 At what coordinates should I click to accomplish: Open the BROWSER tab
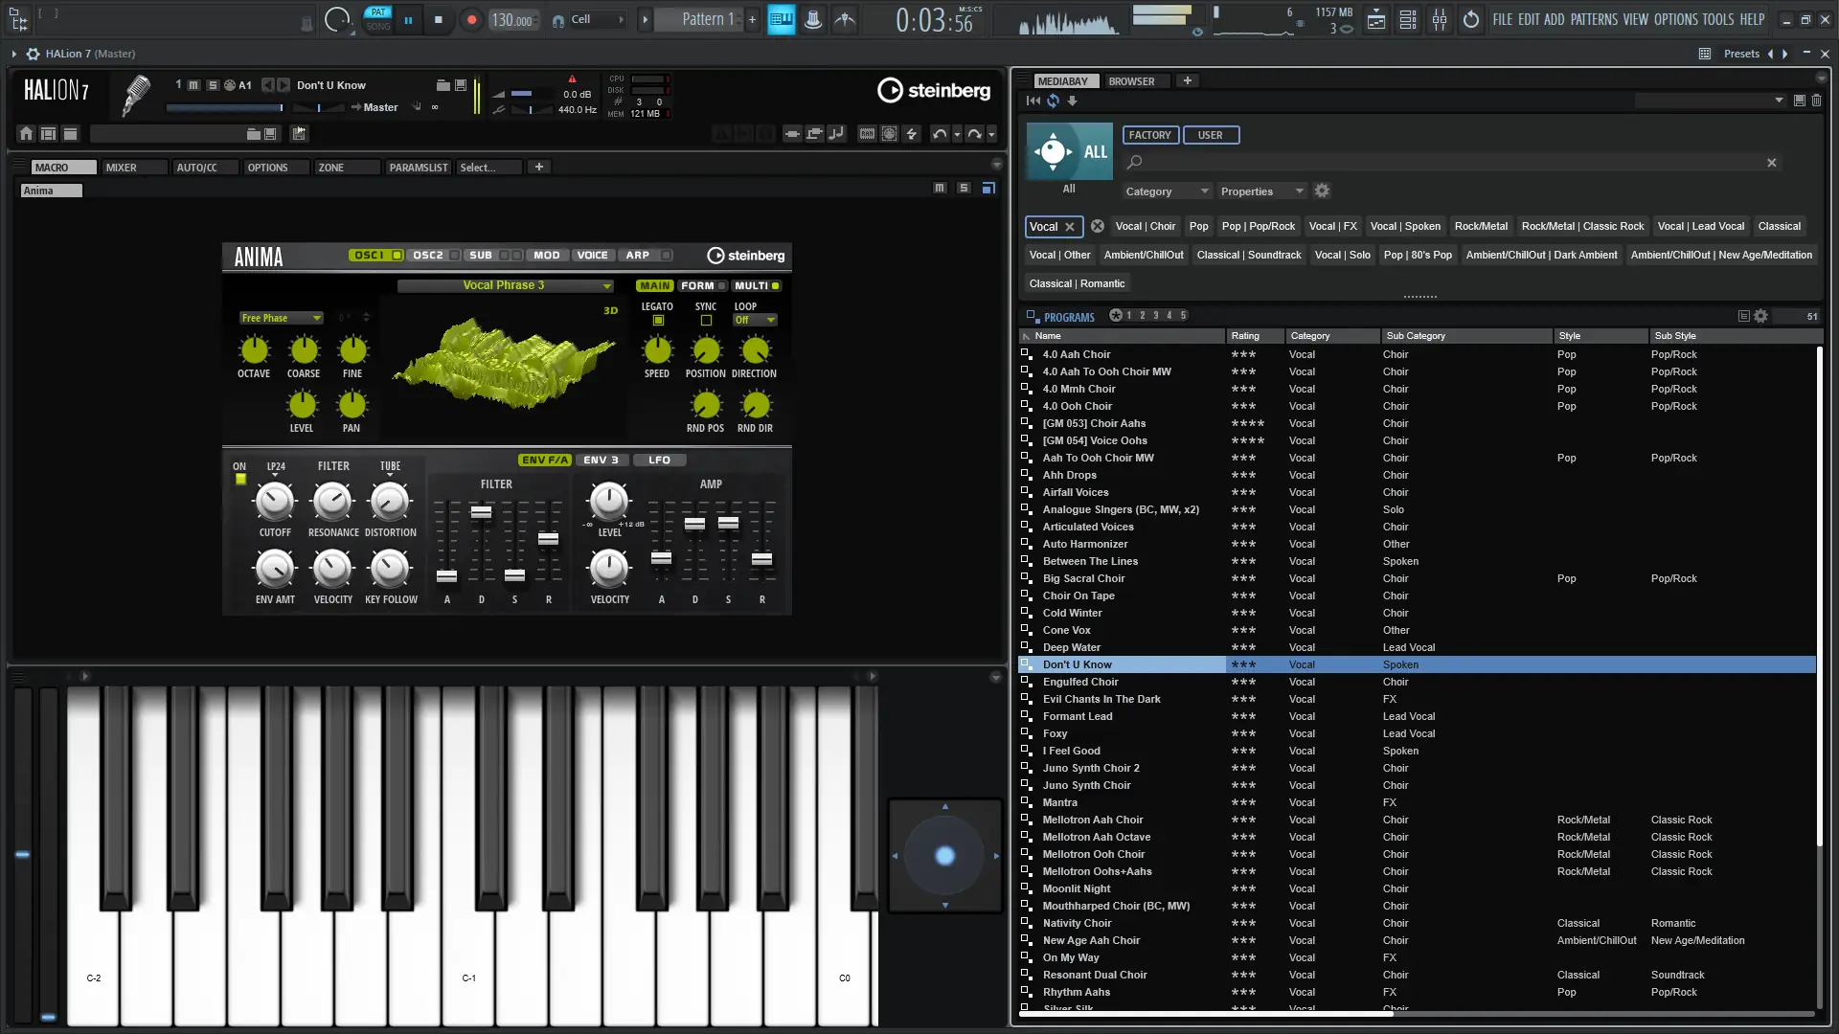1131,81
